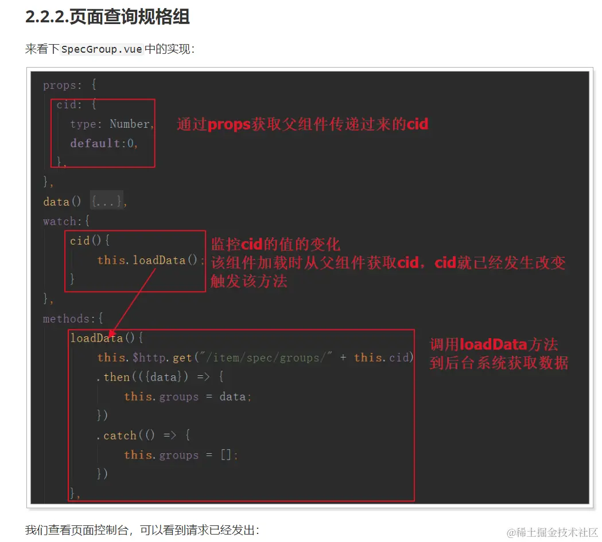The width and height of the screenshot is (602, 542).
Task: Click the sentence "我们查看页面控制台，可以看到请求已经发出："
Action: click(142, 530)
